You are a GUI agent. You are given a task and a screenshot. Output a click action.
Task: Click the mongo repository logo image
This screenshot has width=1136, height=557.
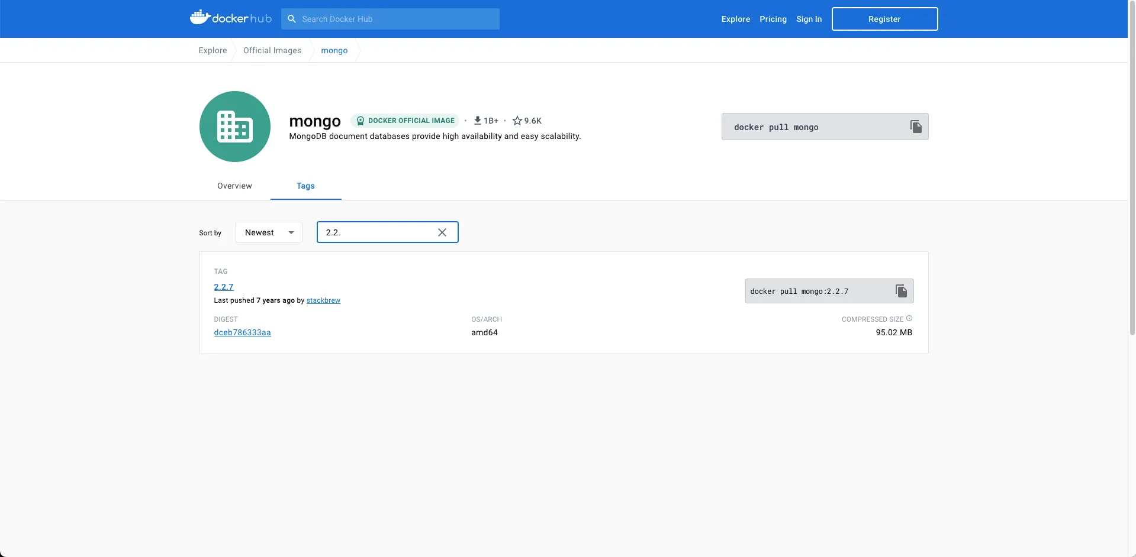point(235,127)
